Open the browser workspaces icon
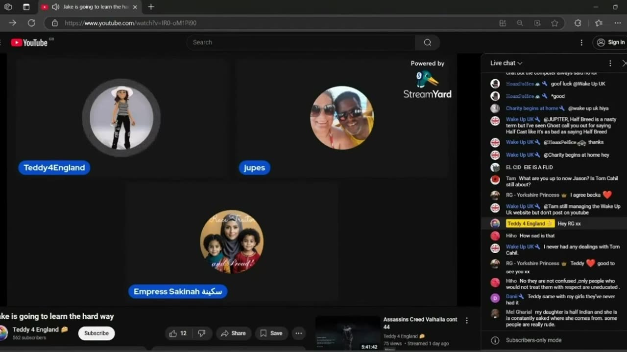Image resolution: width=627 pixels, height=352 pixels. (8, 7)
